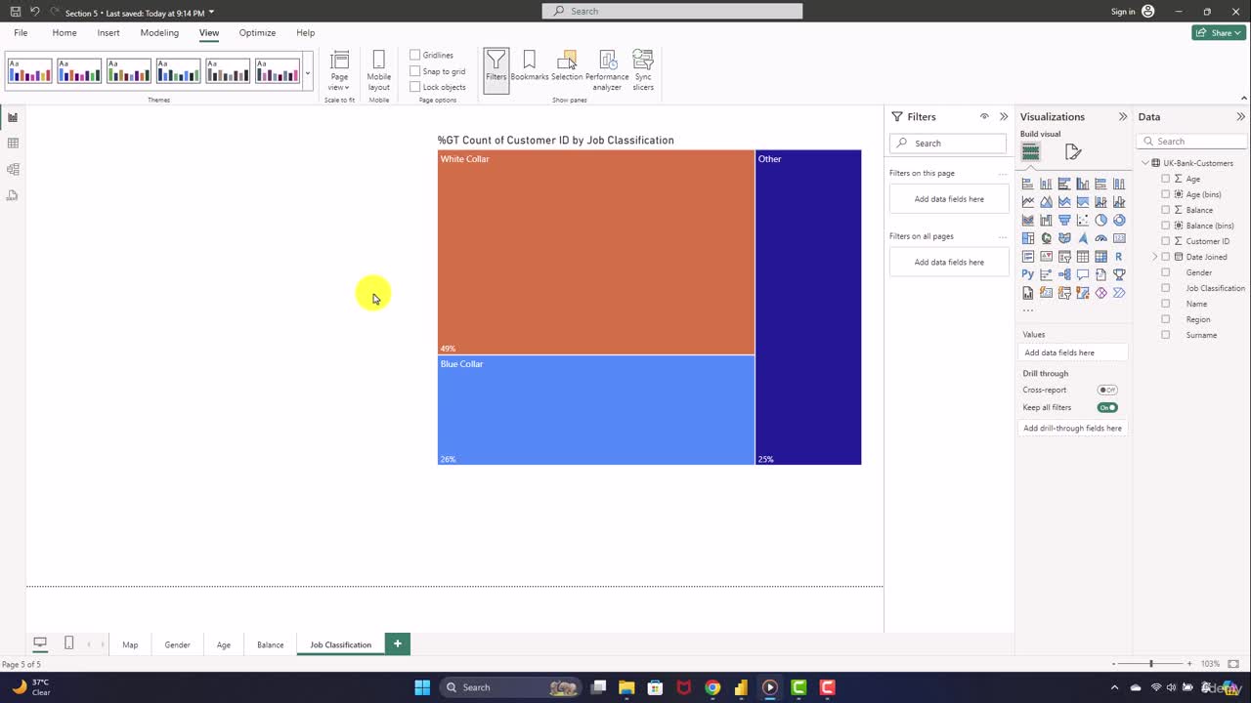Collapse the Data pane

tap(1241, 117)
